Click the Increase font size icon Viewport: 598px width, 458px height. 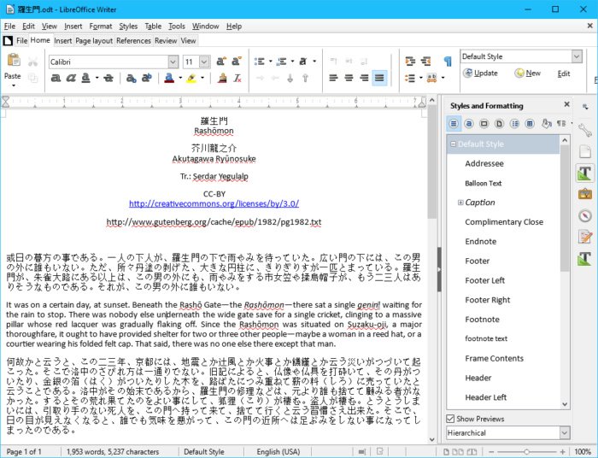pyautogui.click(x=221, y=61)
